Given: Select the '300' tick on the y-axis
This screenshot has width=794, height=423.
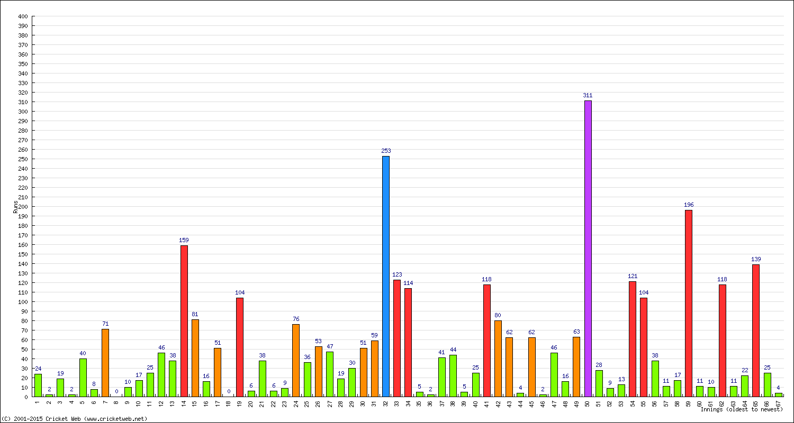Looking at the screenshot, I should [x=22, y=112].
